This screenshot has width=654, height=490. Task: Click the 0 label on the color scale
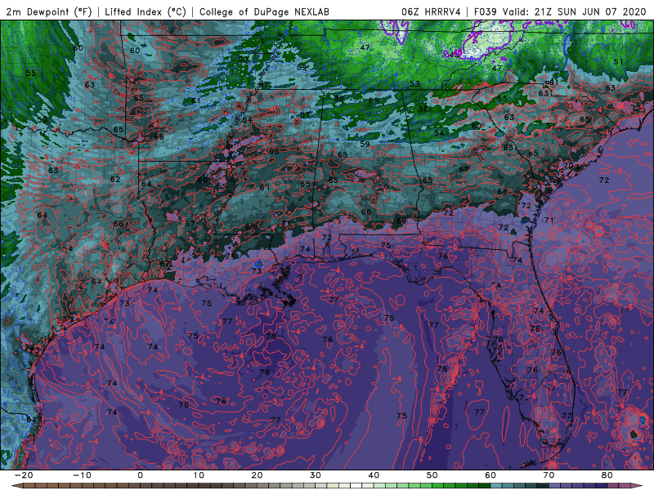(x=140, y=475)
